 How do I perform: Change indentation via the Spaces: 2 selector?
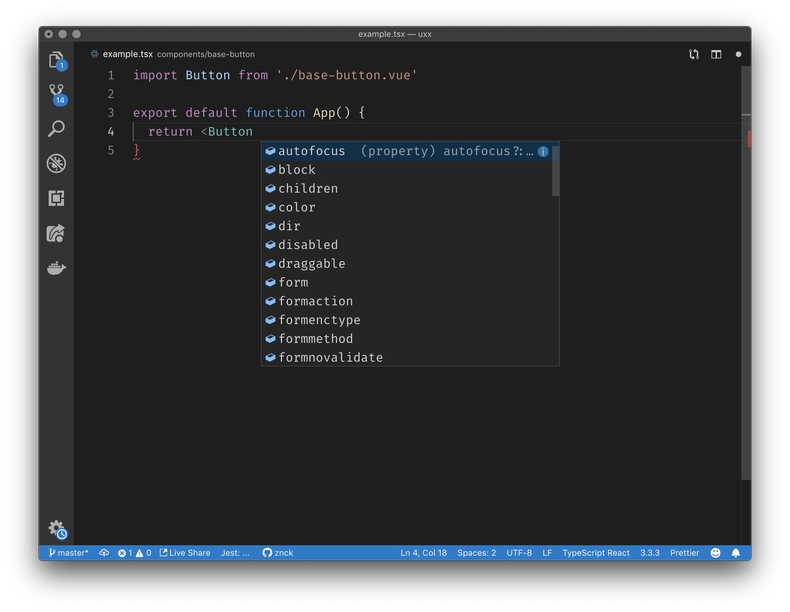coord(476,553)
